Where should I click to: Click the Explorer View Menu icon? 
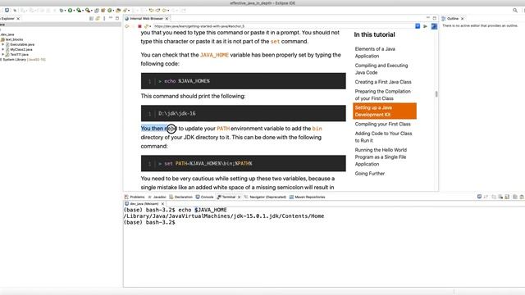(104, 18)
